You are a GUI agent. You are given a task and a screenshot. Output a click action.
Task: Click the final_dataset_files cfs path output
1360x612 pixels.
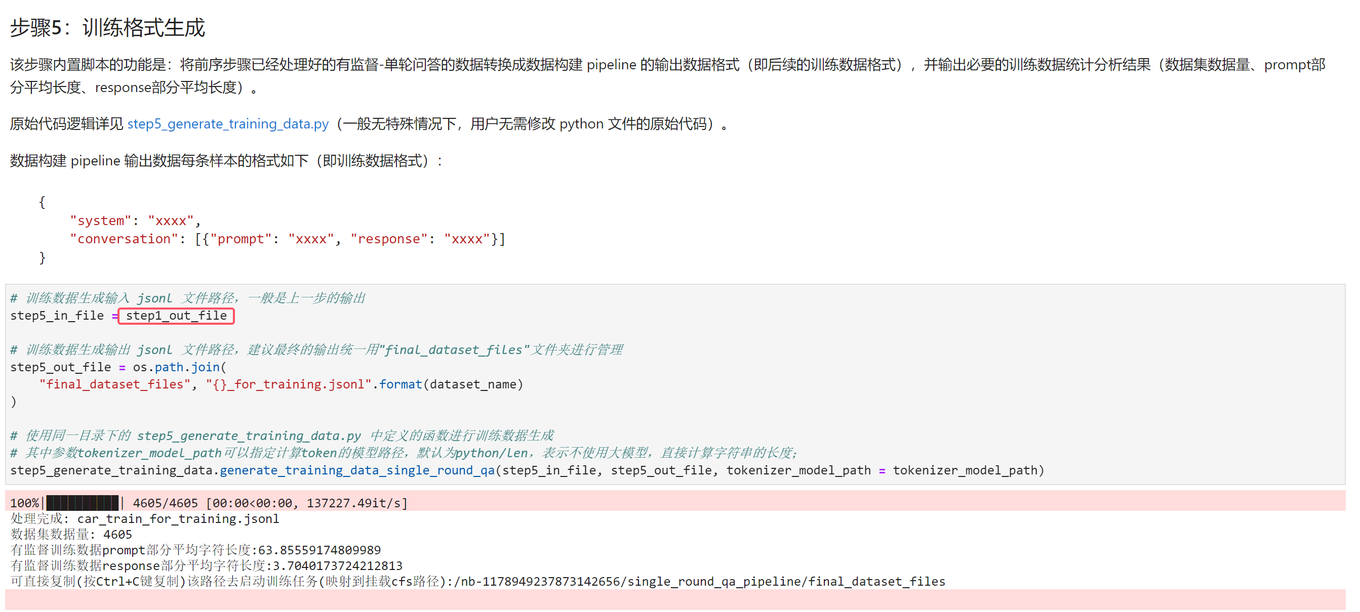[703, 582]
